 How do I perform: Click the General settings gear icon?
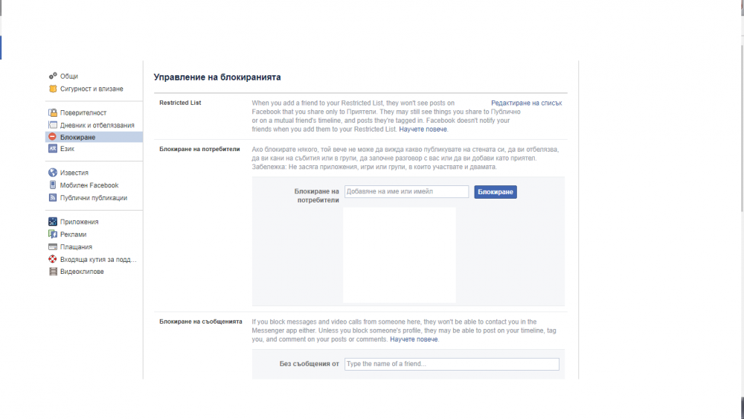[53, 76]
